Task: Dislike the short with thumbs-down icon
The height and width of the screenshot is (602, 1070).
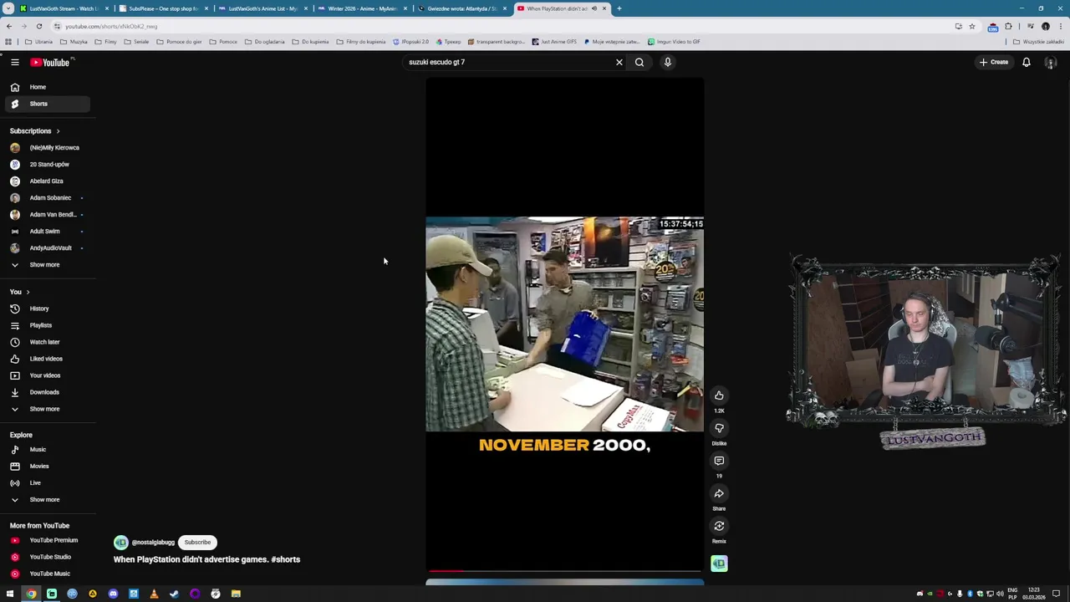Action: click(x=719, y=428)
